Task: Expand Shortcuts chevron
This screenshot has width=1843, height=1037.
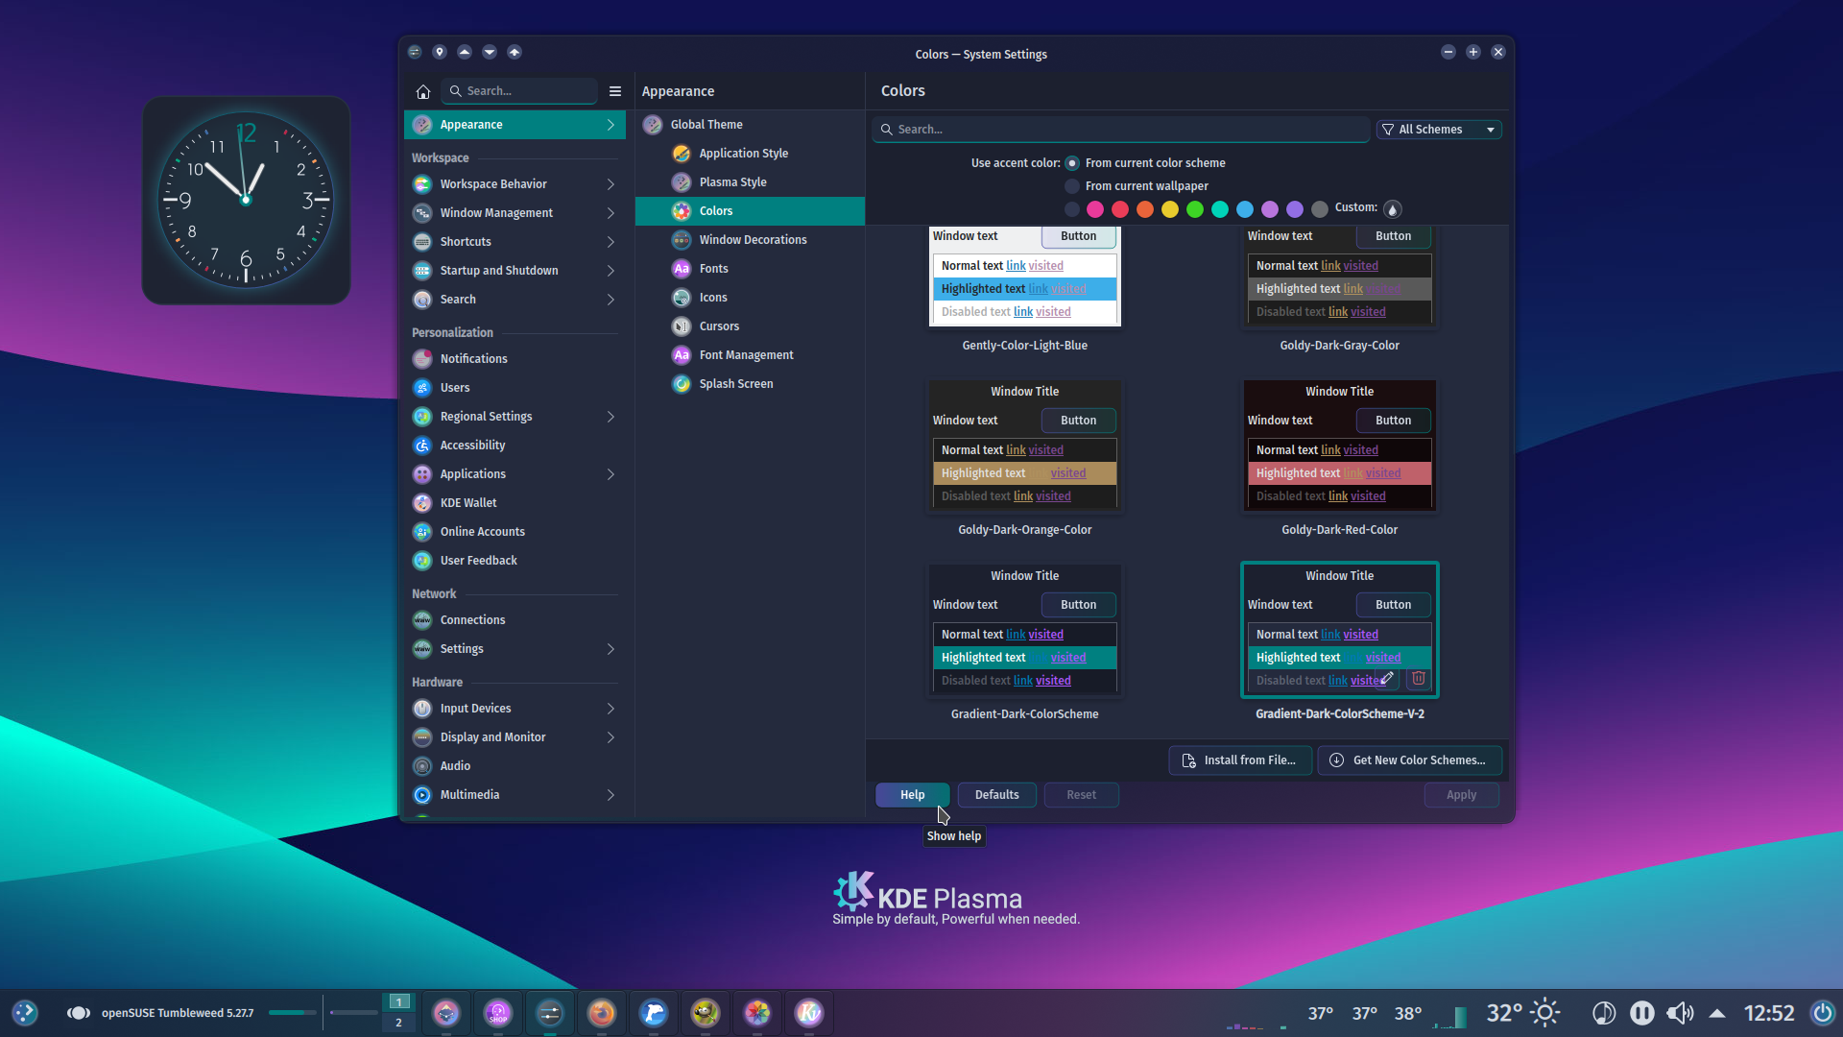Action: (610, 242)
